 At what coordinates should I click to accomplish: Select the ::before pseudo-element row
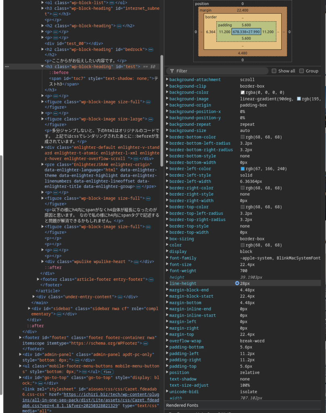(59, 73)
